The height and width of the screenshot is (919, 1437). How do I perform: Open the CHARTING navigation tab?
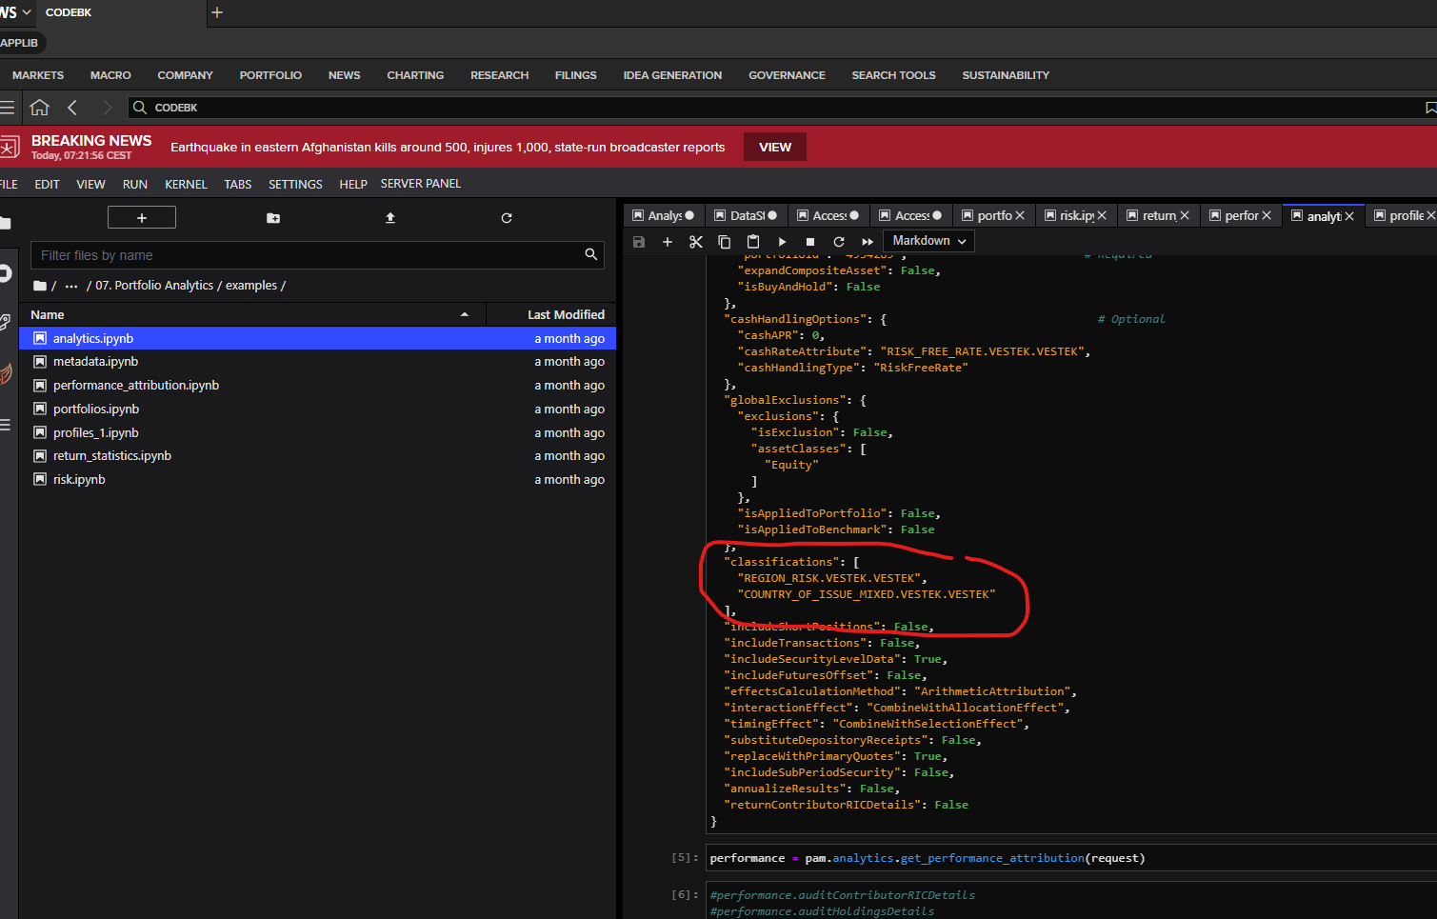tap(415, 75)
